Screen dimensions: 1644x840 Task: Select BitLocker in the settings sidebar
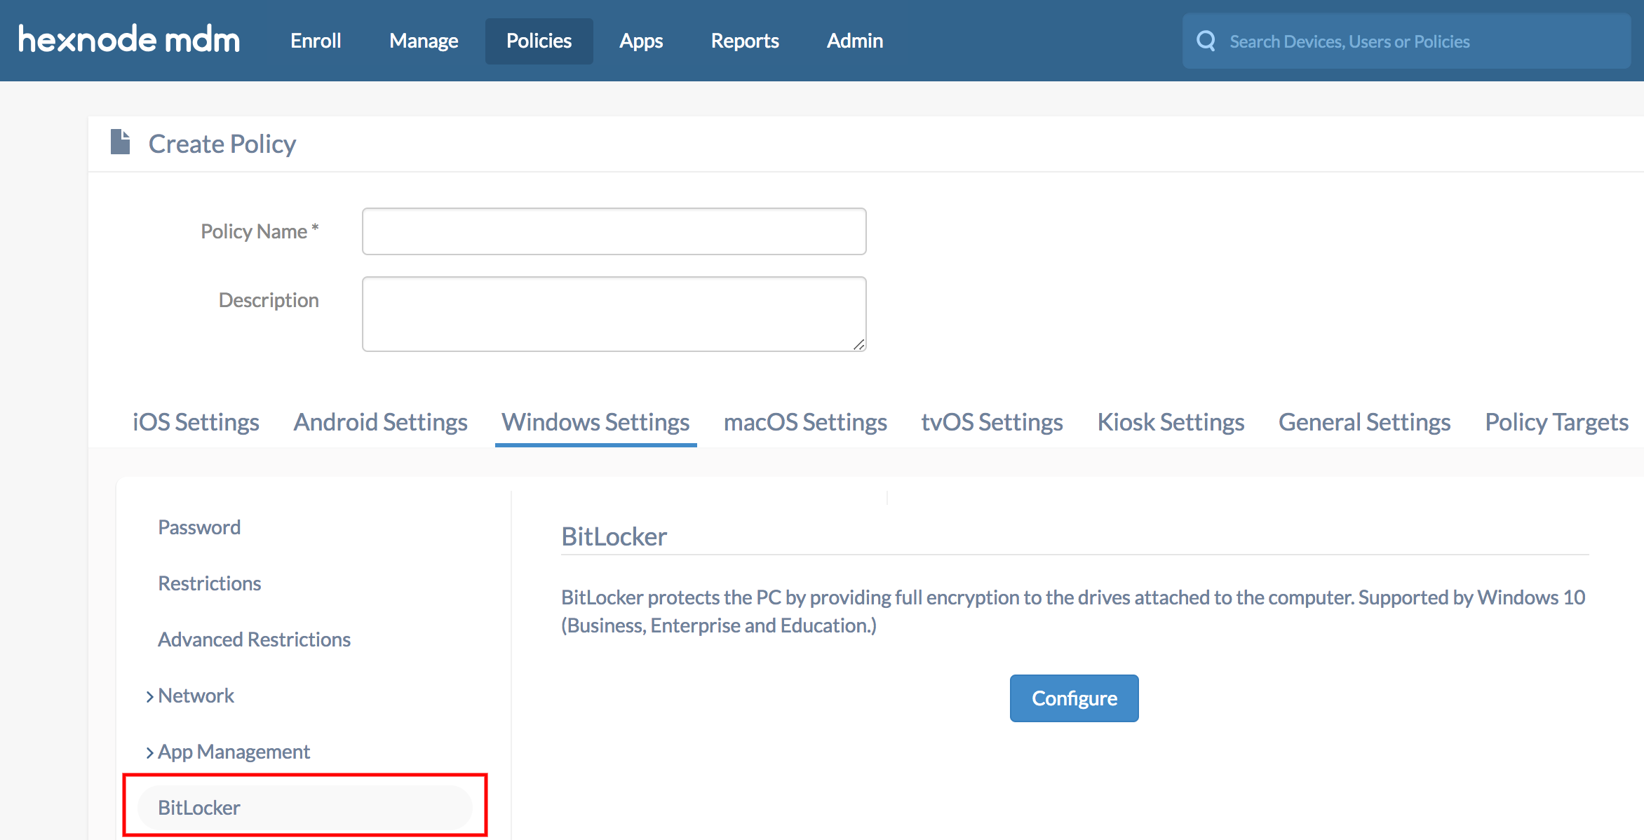[x=305, y=807]
